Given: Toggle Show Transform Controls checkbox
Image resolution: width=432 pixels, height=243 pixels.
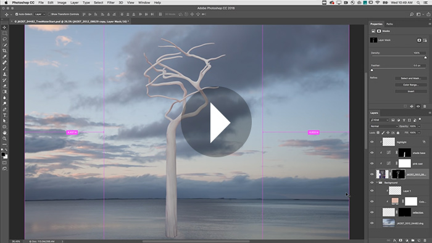Looking at the screenshot, I should click(x=49, y=14).
